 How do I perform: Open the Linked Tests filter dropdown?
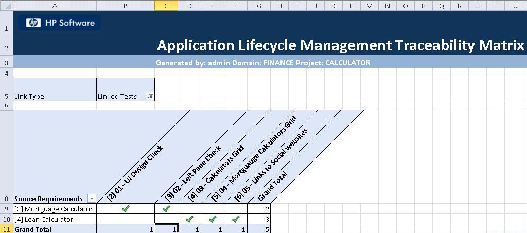150,96
